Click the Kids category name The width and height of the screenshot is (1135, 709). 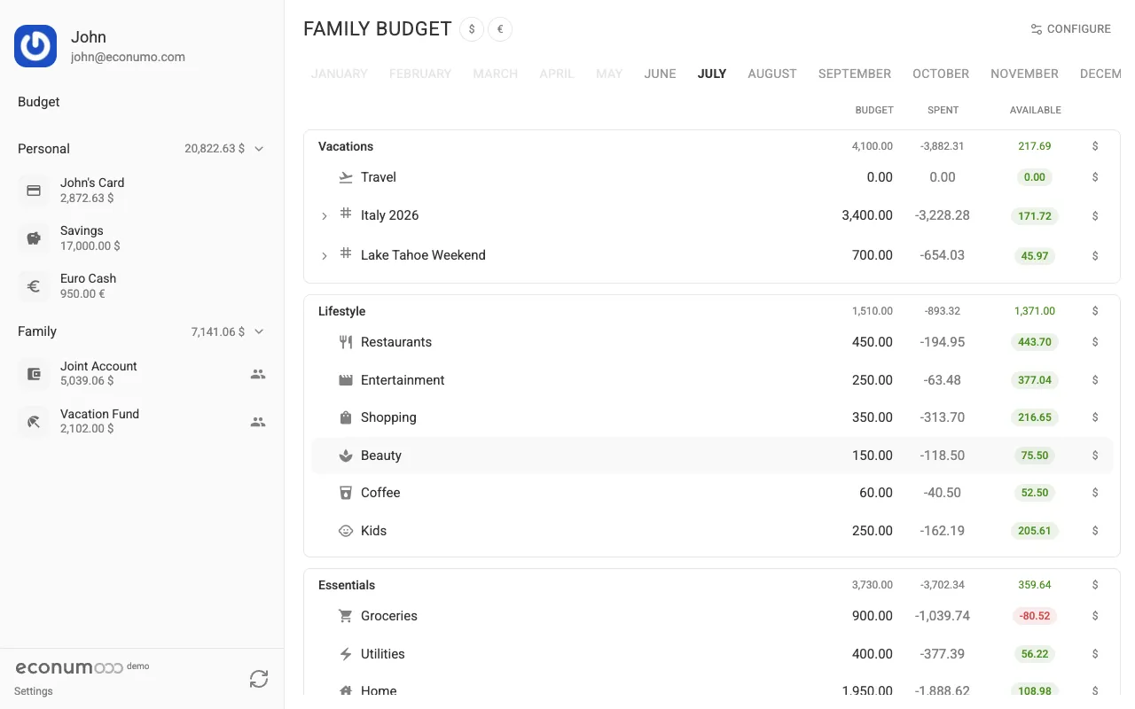pos(373,531)
